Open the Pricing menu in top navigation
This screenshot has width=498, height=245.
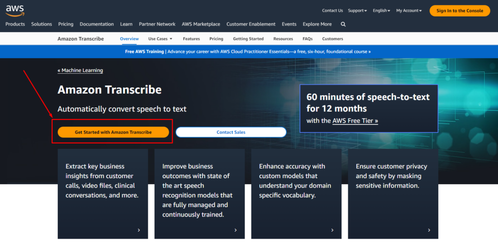(66, 24)
